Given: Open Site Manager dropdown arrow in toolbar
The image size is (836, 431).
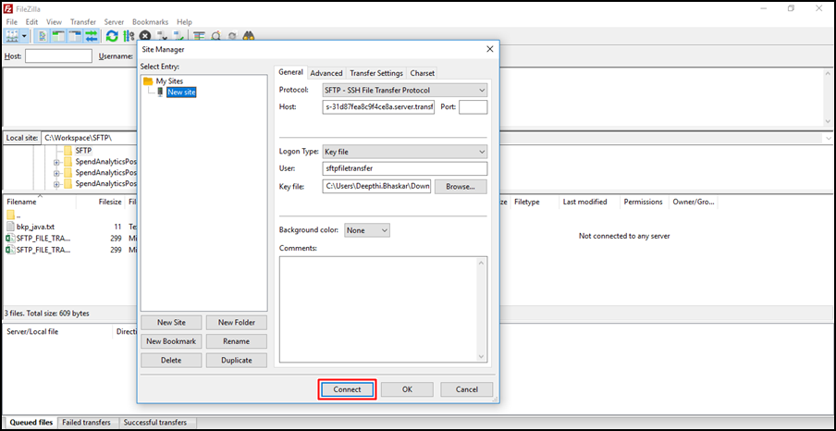Looking at the screenshot, I should tap(25, 36).
